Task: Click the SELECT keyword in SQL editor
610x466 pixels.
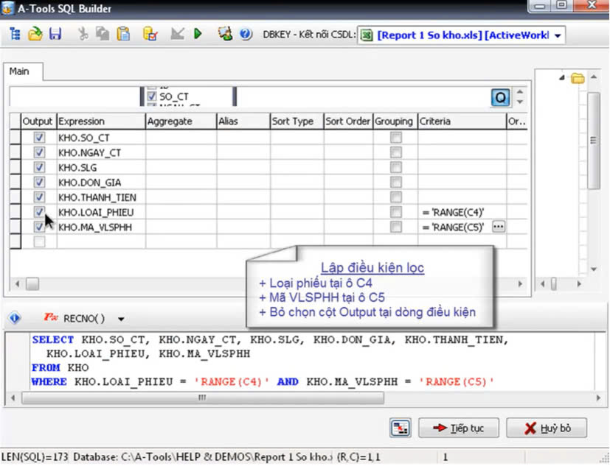Action: (53, 339)
